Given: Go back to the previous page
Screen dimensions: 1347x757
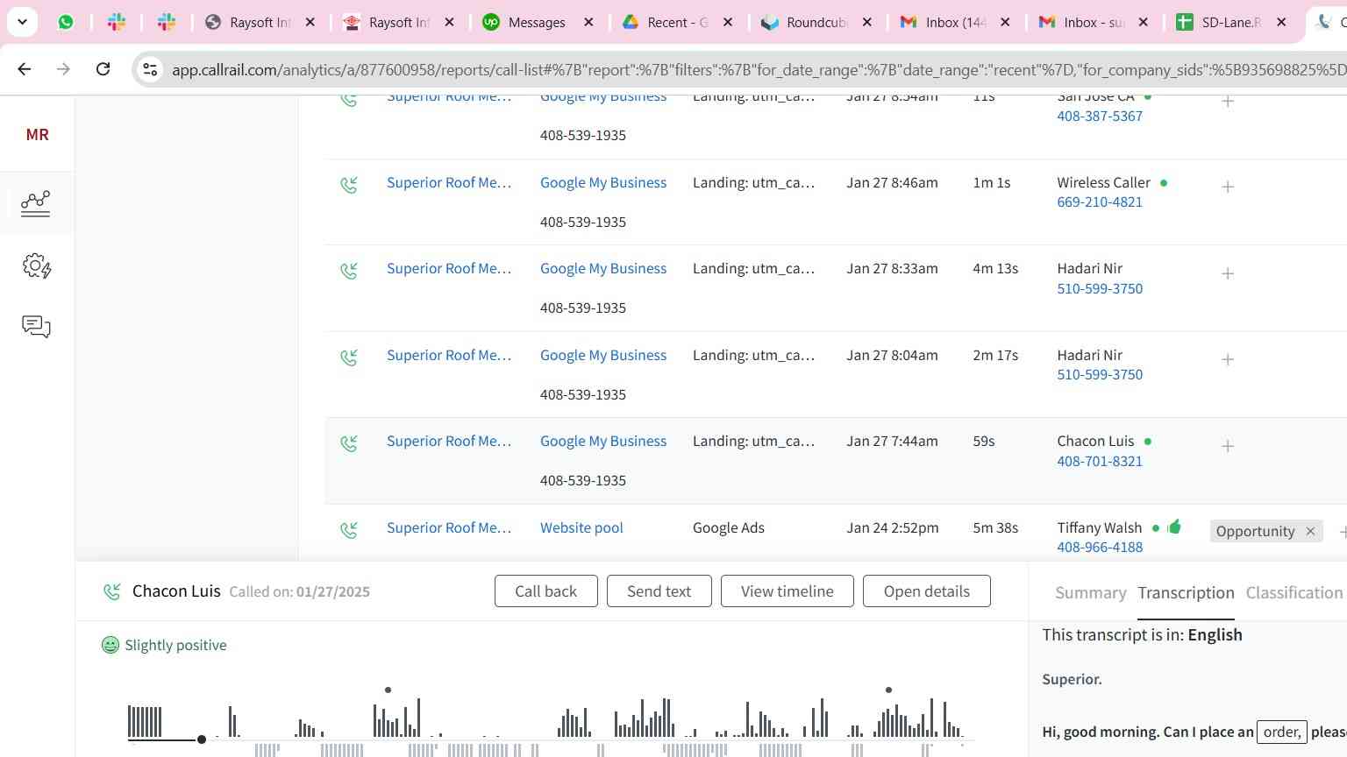Looking at the screenshot, I should (x=25, y=69).
